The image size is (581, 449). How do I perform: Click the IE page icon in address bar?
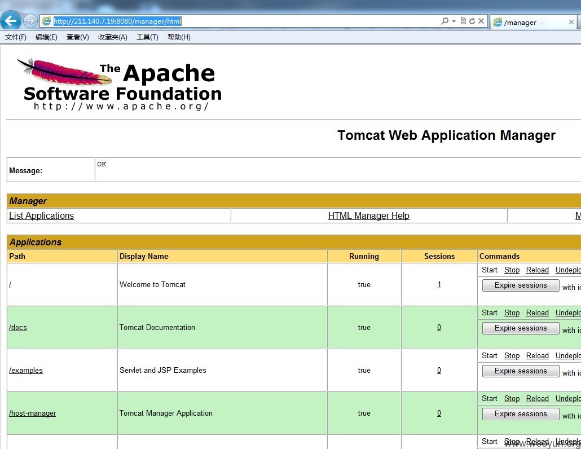coord(46,21)
